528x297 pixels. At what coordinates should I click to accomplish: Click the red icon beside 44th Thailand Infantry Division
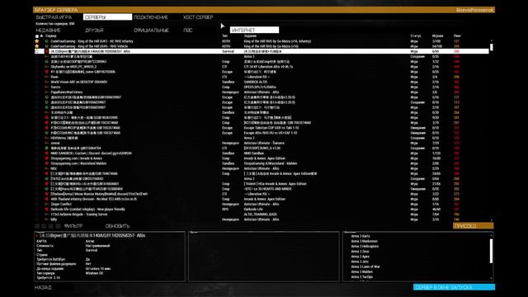46,199
